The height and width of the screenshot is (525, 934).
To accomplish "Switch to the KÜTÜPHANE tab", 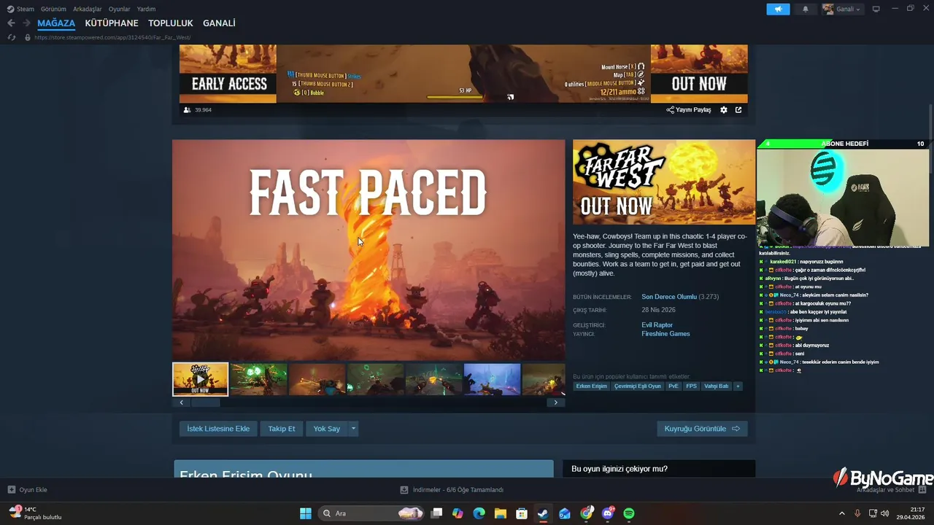I will point(112,23).
